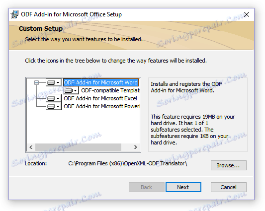Click the horizontal scrollbar thumb in feature tree
The width and height of the screenshot is (265, 211).
click(78, 147)
